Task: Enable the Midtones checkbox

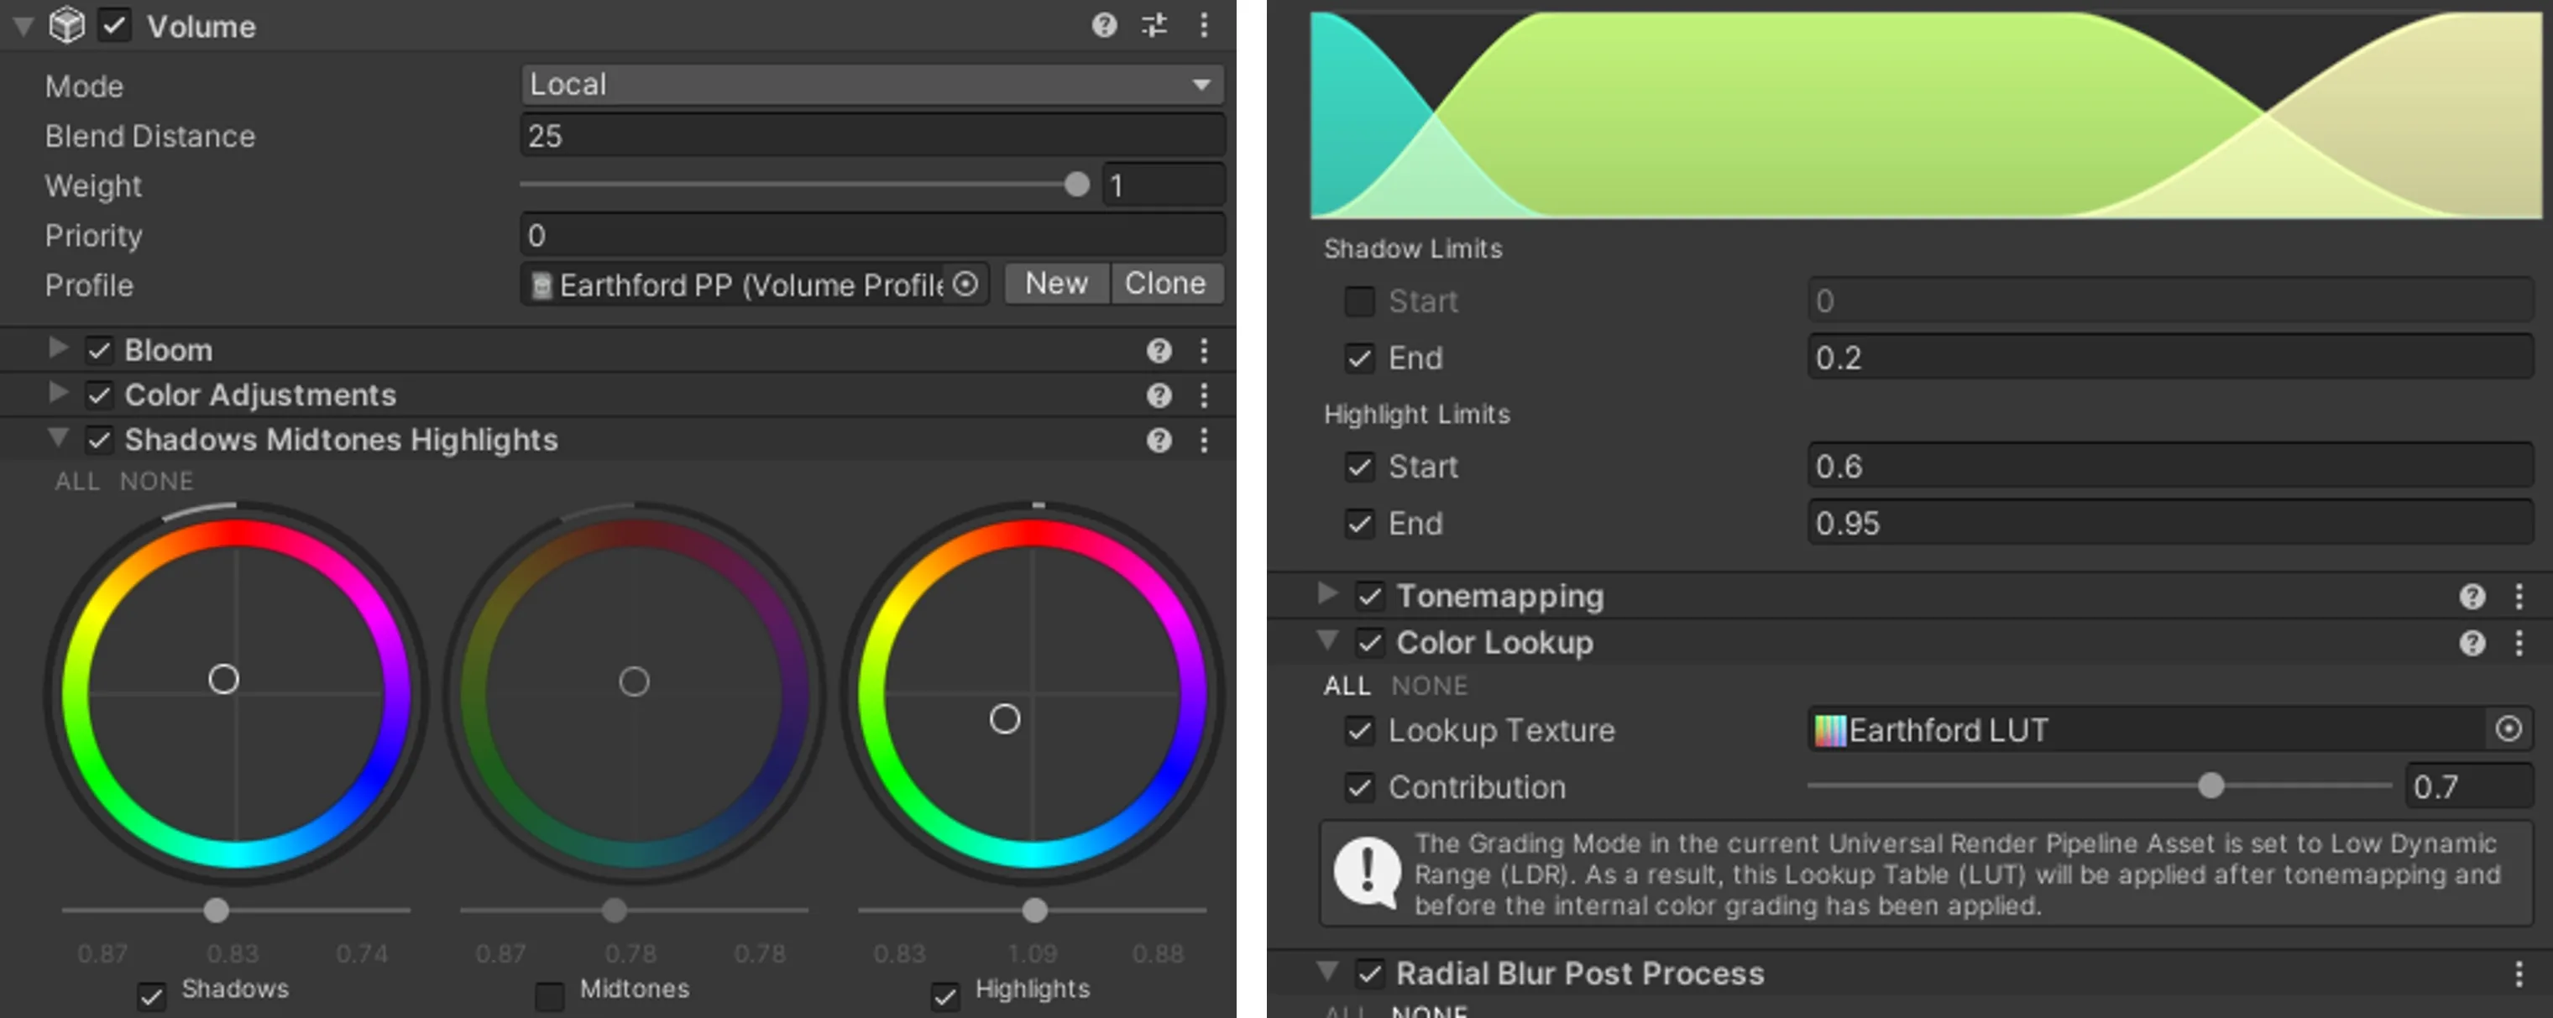Action: [549, 994]
